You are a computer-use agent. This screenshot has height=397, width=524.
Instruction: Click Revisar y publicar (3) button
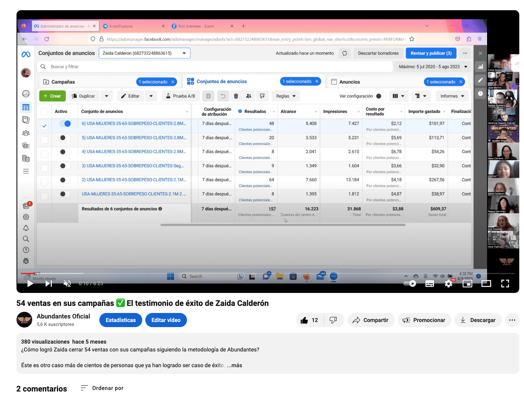point(431,53)
